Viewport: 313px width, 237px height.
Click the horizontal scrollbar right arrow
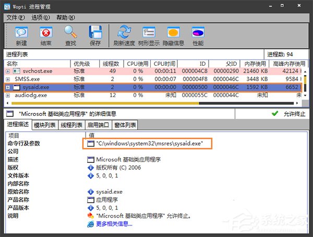(x=297, y=103)
